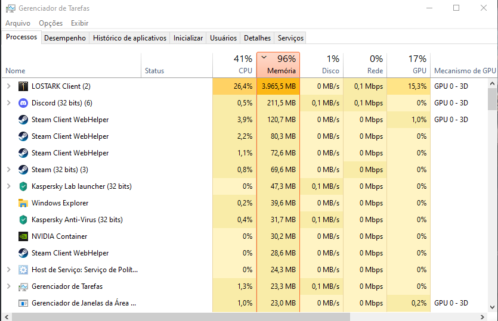Click the Host de Serviço gear icon
Screen dimensions: 498x321
[x=23, y=270]
